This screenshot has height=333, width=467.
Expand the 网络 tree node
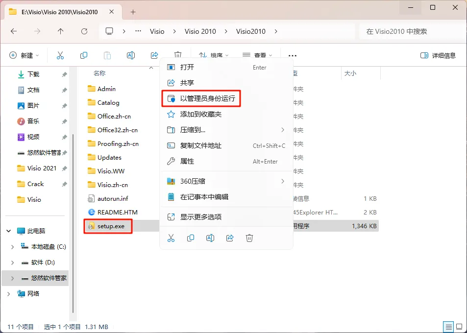pyautogui.click(x=9, y=294)
